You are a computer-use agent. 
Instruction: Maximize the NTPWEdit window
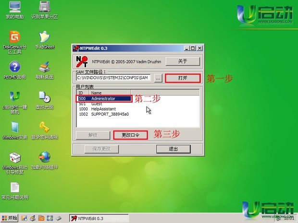tap(193, 48)
